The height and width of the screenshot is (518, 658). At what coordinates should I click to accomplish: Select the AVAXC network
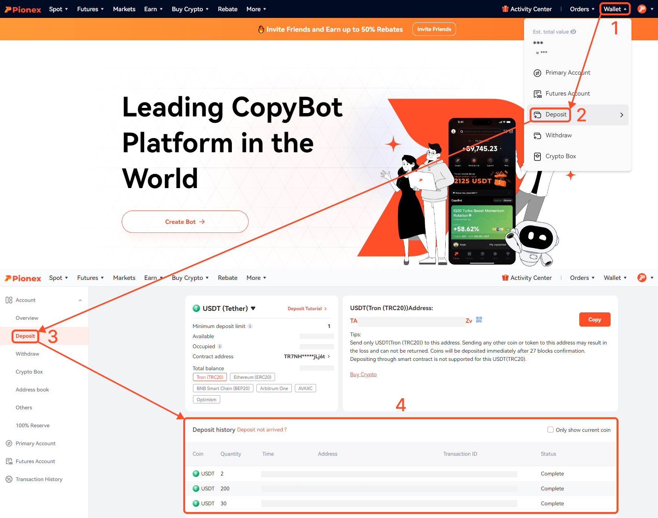pos(305,388)
